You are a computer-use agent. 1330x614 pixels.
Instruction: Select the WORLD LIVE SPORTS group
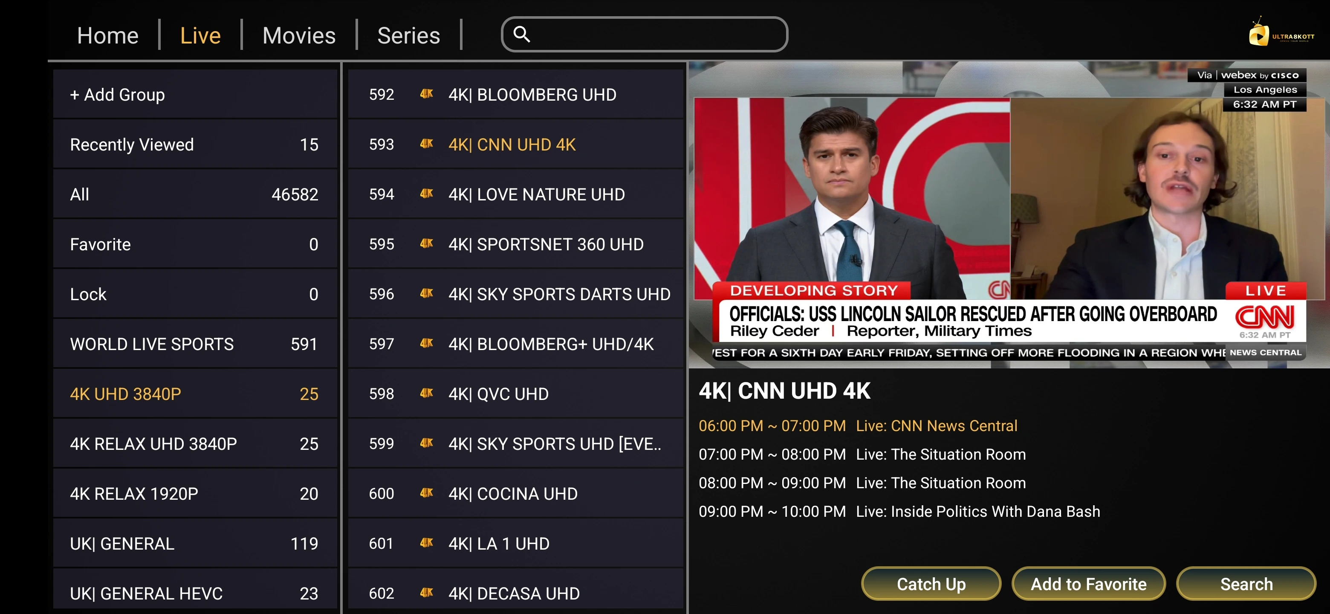click(x=195, y=344)
